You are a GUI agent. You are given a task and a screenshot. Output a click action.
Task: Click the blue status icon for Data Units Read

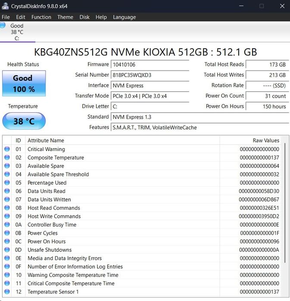(7, 191)
